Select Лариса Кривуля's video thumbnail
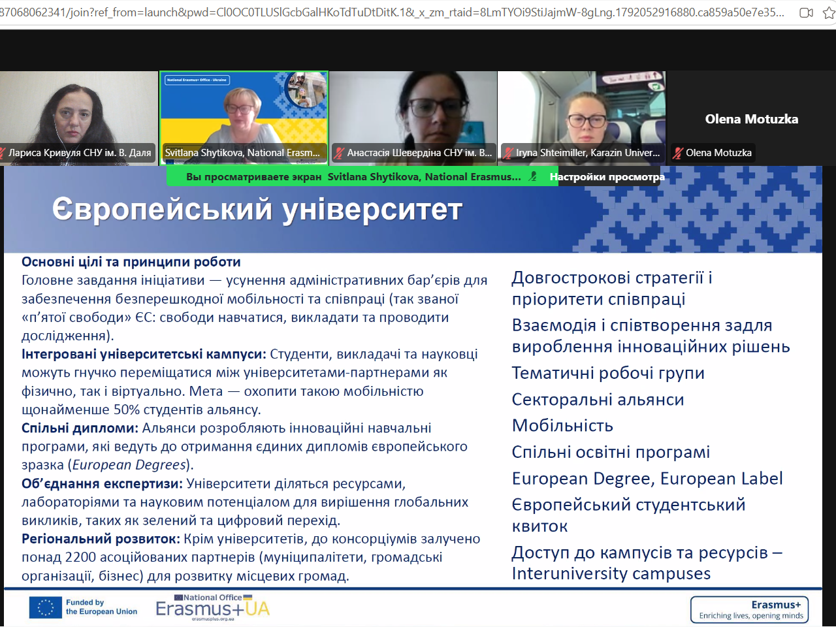This screenshot has width=836, height=627. (79, 117)
